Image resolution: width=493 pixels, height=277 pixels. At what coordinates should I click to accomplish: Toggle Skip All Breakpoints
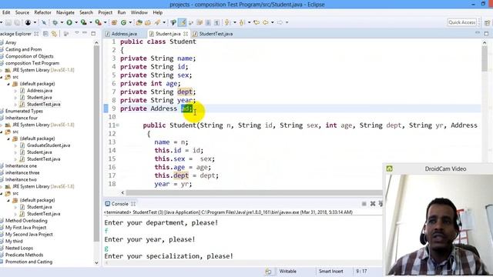[x=44, y=22]
